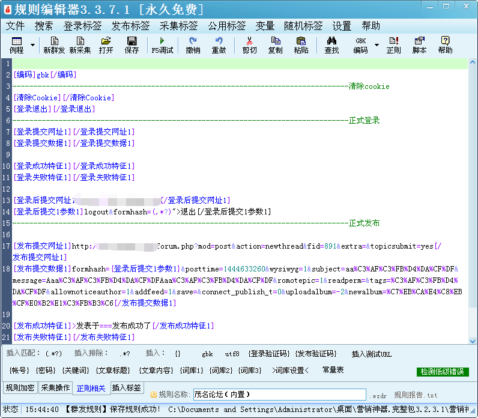The image size is (478, 418).
Task: Paste with the 粘贴 icon
Action: (301, 45)
